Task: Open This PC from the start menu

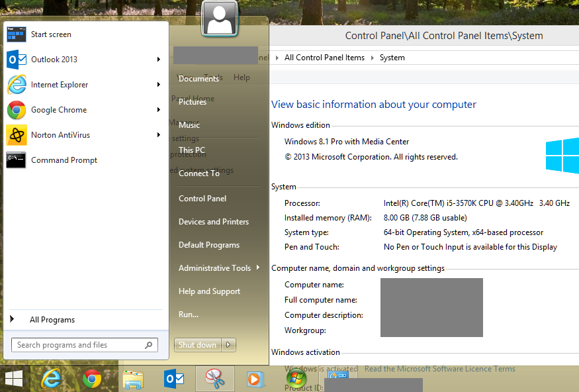Action: [192, 150]
